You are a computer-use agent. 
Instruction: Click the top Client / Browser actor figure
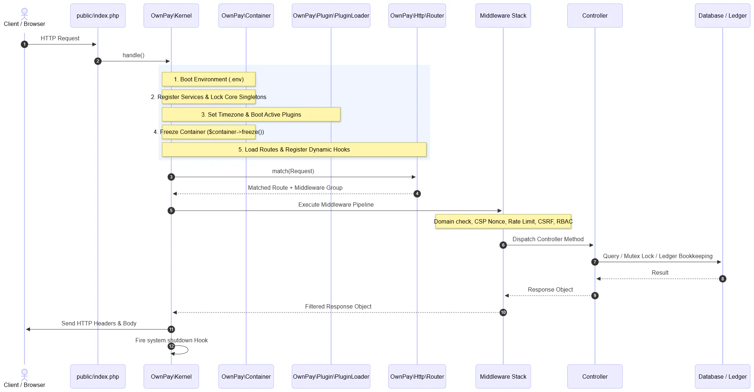click(24, 14)
